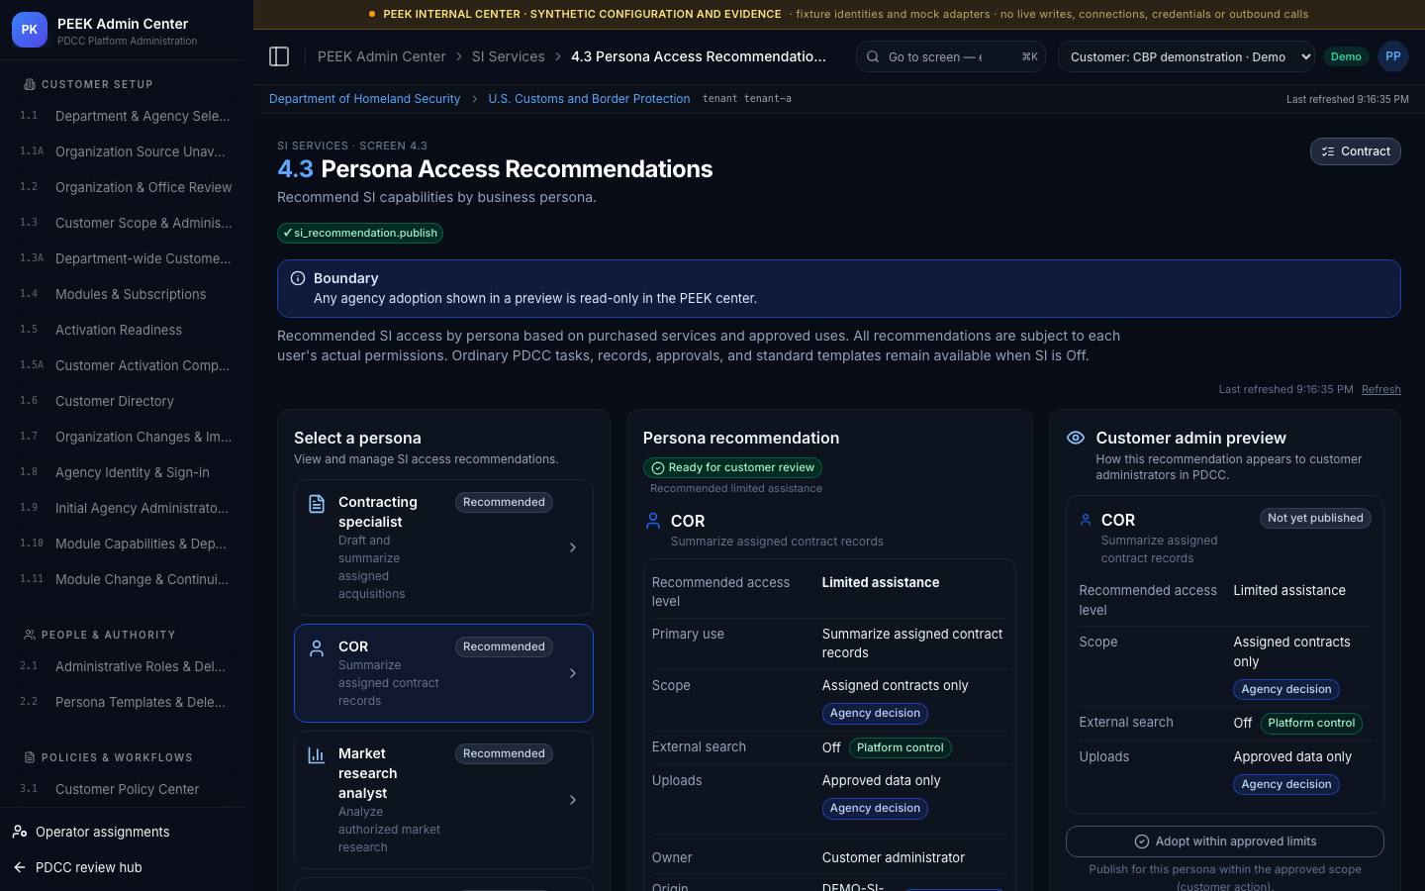Screen dimensions: 1425x891
Task: Open the Customer: CBP demonstration dropdown
Action: 1186,56
